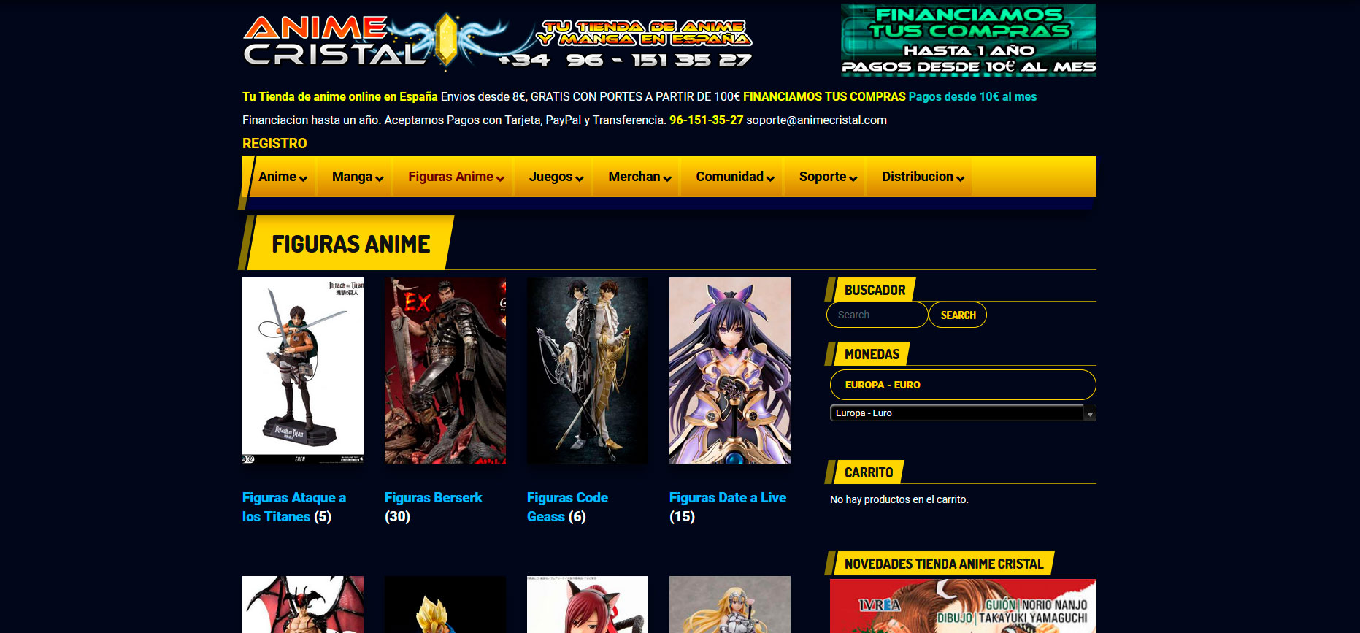Click the soporte@animecristal.com email text
The height and width of the screenshot is (633, 1360).
point(816,120)
